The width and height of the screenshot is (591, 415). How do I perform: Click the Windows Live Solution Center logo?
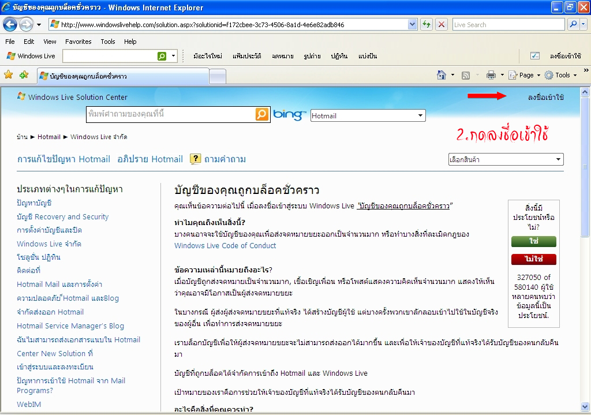pyautogui.click(x=72, y=97)
